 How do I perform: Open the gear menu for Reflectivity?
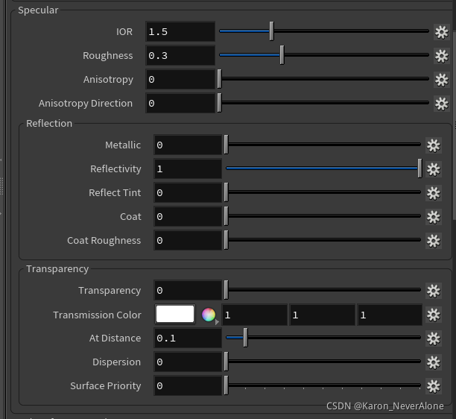[434, 169]
